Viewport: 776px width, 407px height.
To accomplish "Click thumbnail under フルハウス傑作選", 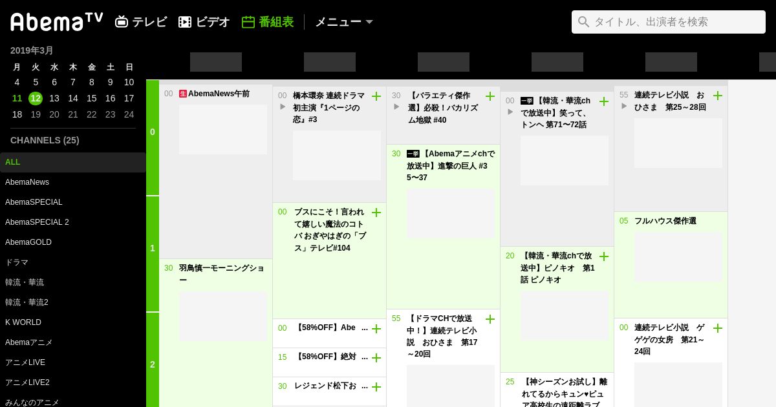I will 678,257.
